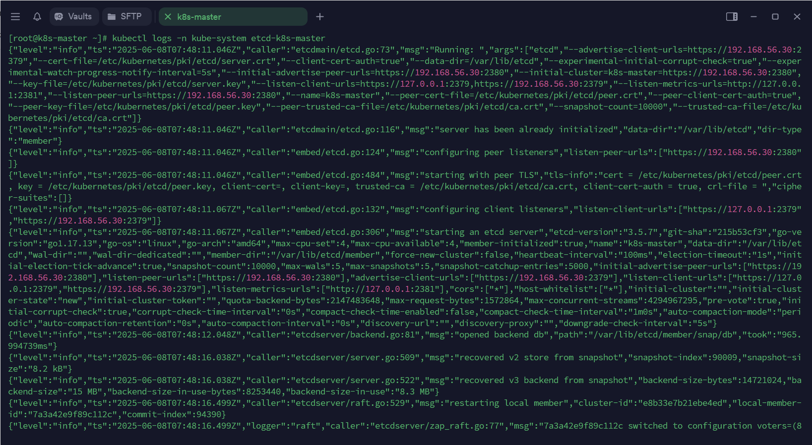This screenshot has height=445, width=812.
Task: Switch to the Vaults tab
Action: [x=74, y=17]
